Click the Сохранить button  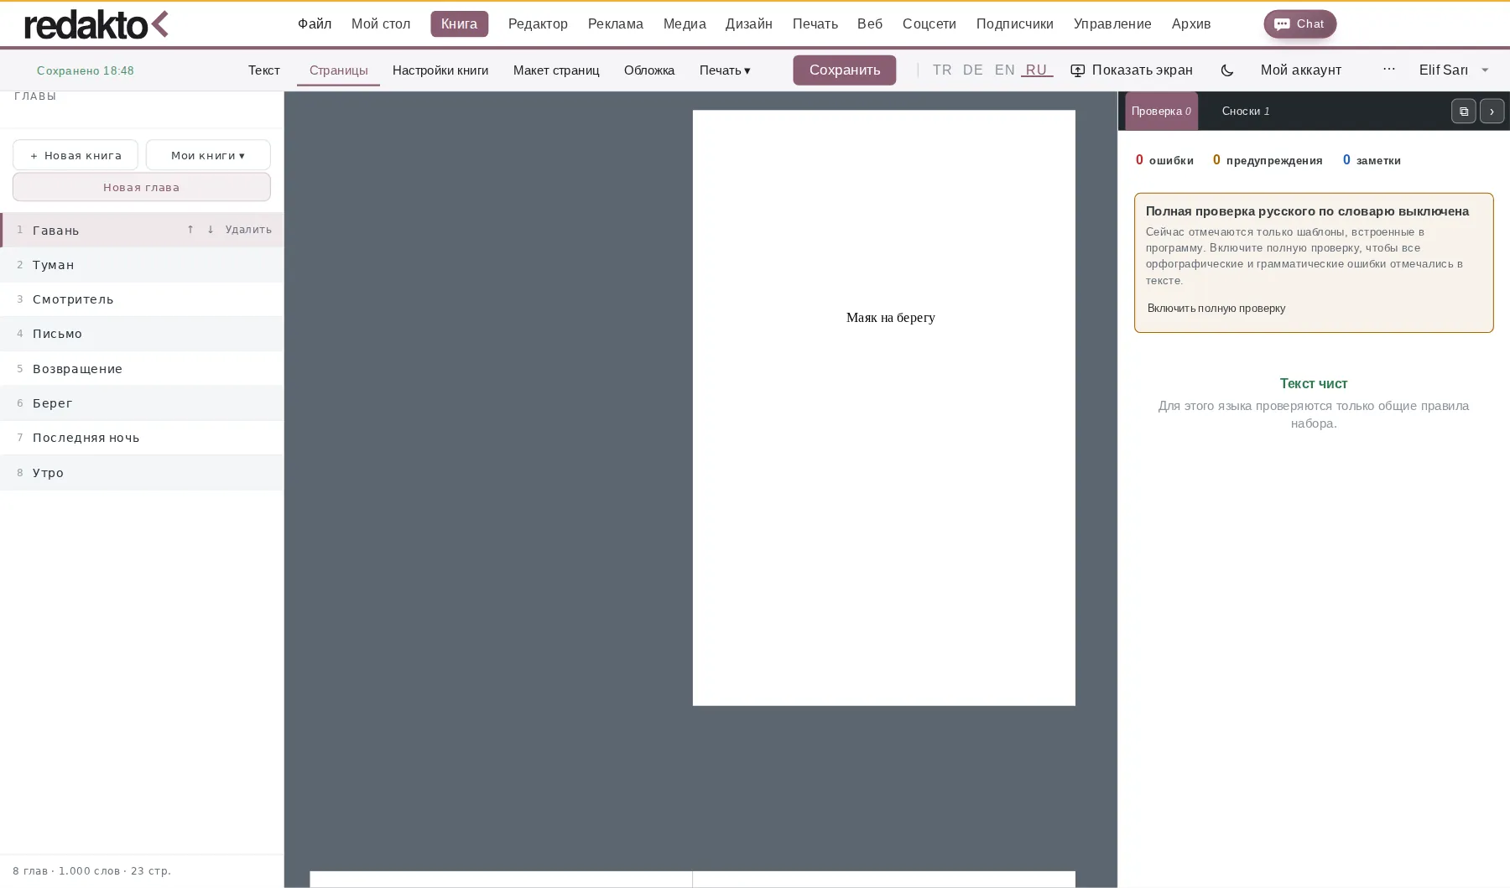pos(844,70)
